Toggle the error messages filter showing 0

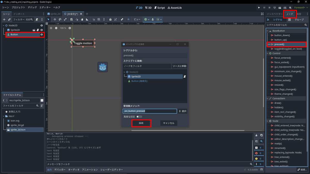(259, 153)
